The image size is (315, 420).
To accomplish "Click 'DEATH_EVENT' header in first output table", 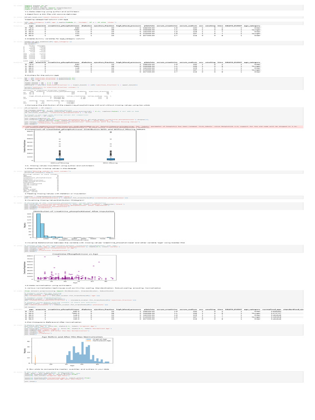I will pyautogui.click(x=233, y=26).
